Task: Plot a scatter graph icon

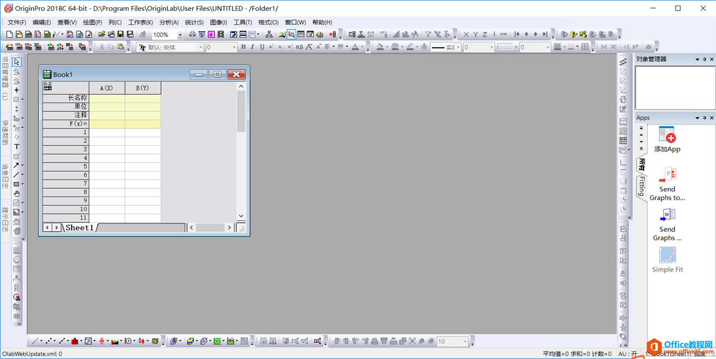Action: (49, 340)
